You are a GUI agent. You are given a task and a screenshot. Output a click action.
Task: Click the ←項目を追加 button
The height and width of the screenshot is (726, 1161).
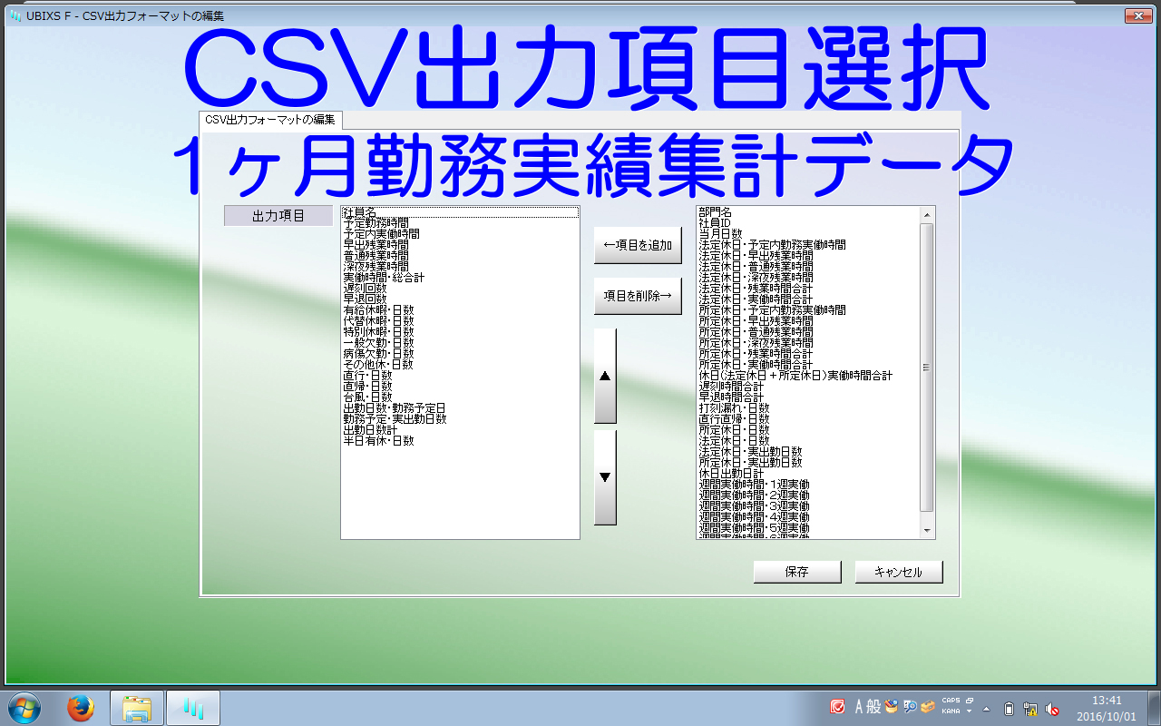(x=637, y=246)
